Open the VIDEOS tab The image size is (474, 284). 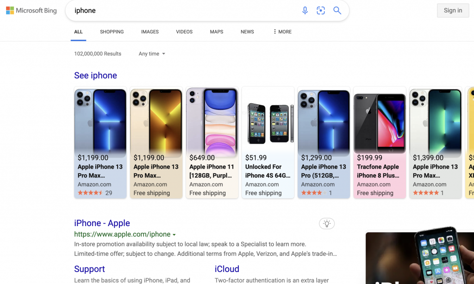184,32
